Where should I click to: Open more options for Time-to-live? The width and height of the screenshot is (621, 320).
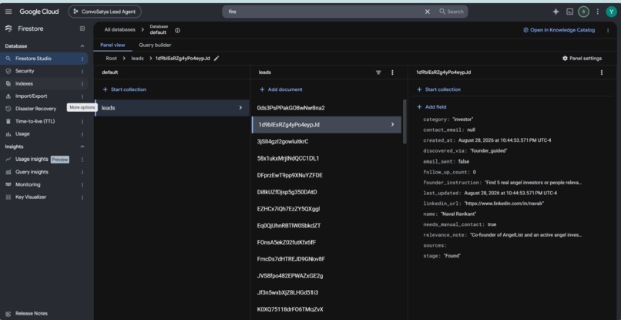click(82, 121)
